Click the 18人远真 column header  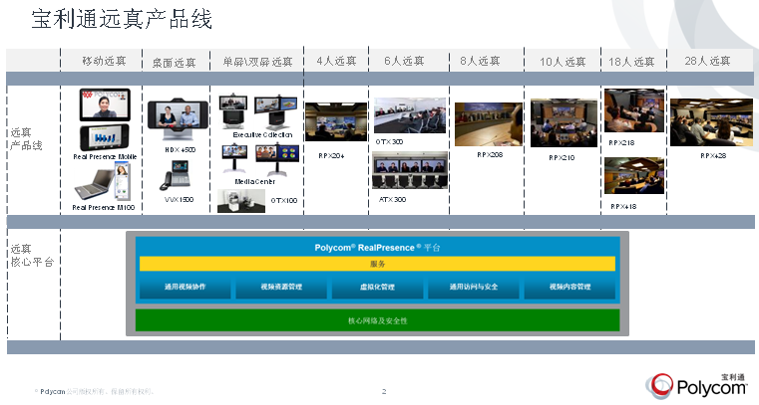631,62
